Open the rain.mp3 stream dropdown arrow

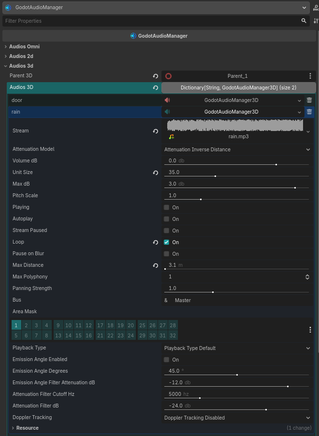pos(308,131)
